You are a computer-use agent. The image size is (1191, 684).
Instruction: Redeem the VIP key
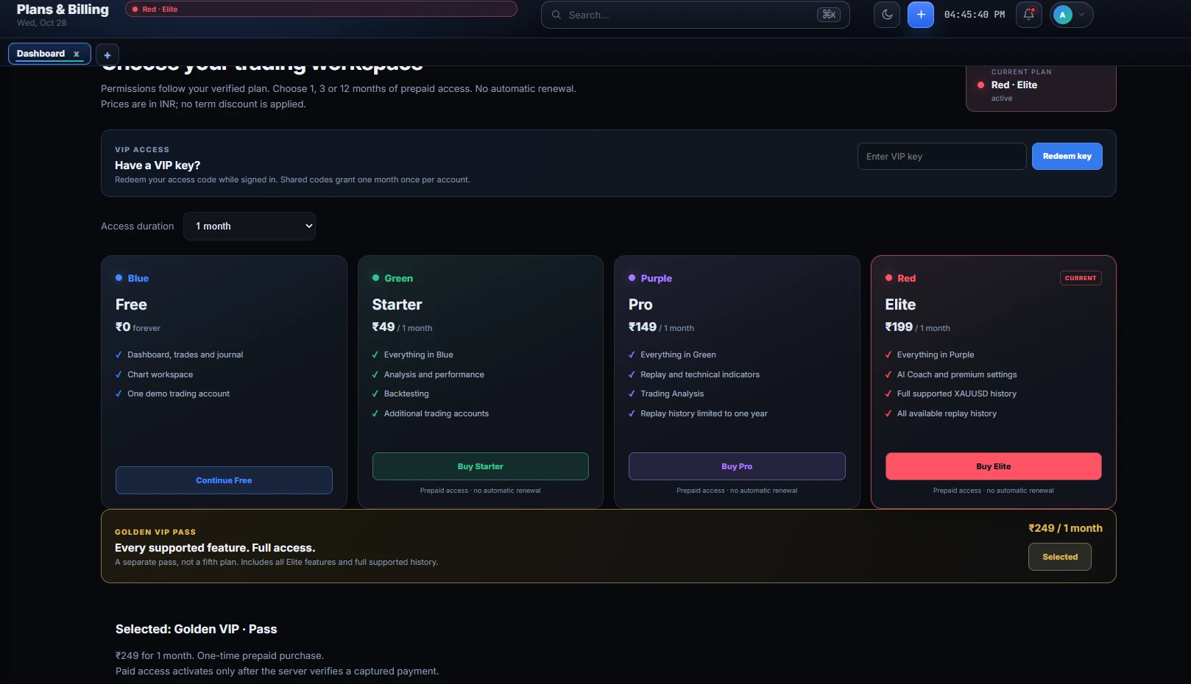pos(1067,157)
